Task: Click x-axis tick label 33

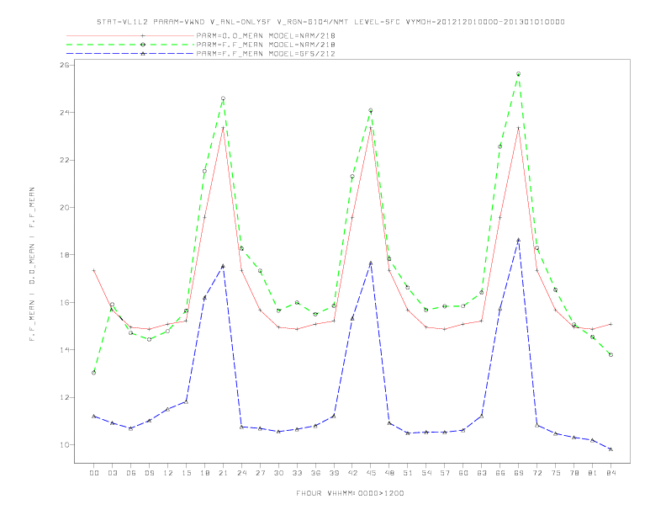Action: [x=297, y=473]
